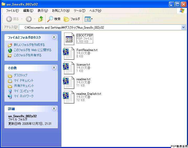Select the readme.txt file name
Viewport: 188px width, 148px height.
tap(83, 79)
